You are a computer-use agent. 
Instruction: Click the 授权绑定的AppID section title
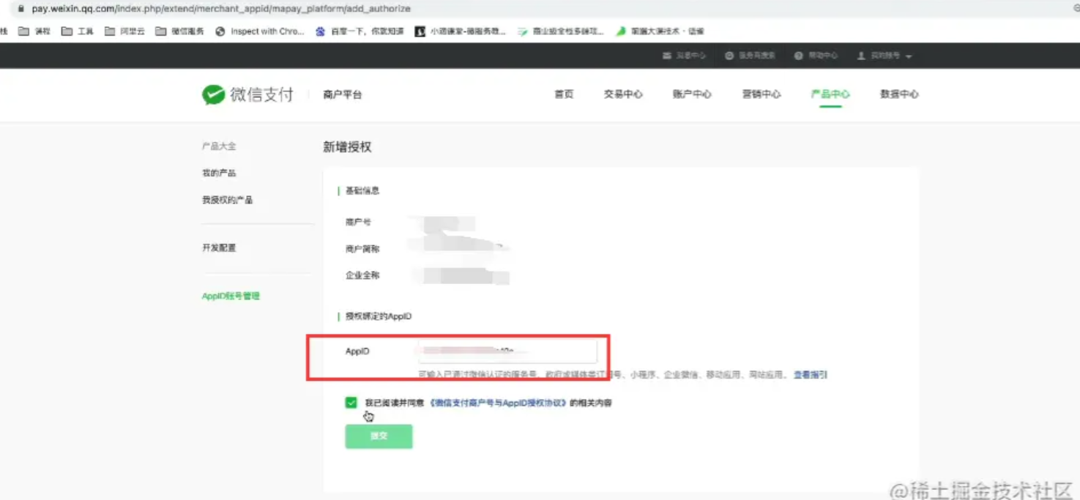(x=379, y=317)
